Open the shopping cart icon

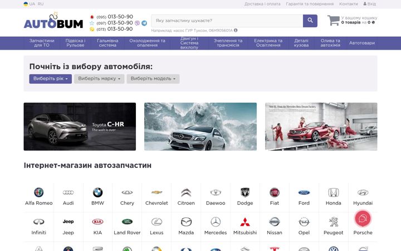click(334, 20)
